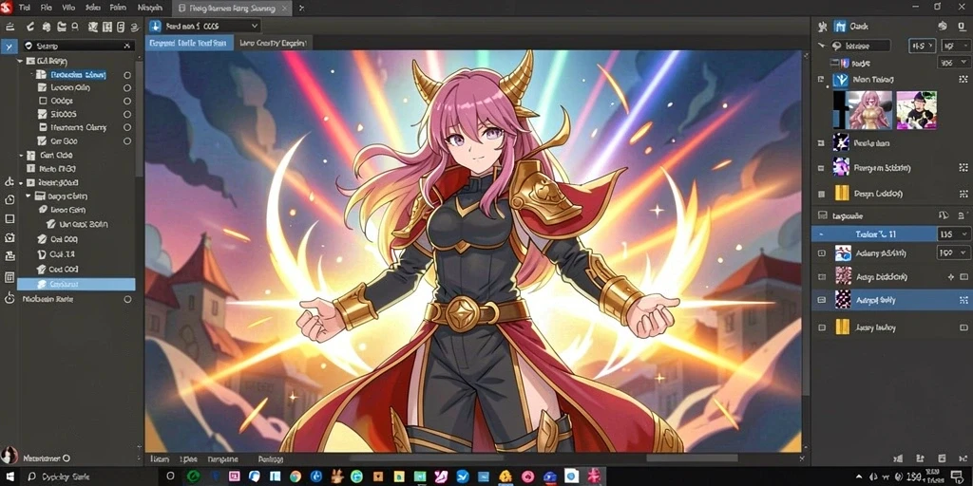This screenshot has height=486, width=973.
Task: Collapse the top folder in left tree
Action: point(21,61)
